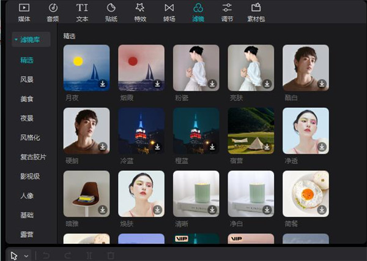Open the 调节 adjustment tab
The height and width of the screenshot is (261, 367).
[227, 12]
